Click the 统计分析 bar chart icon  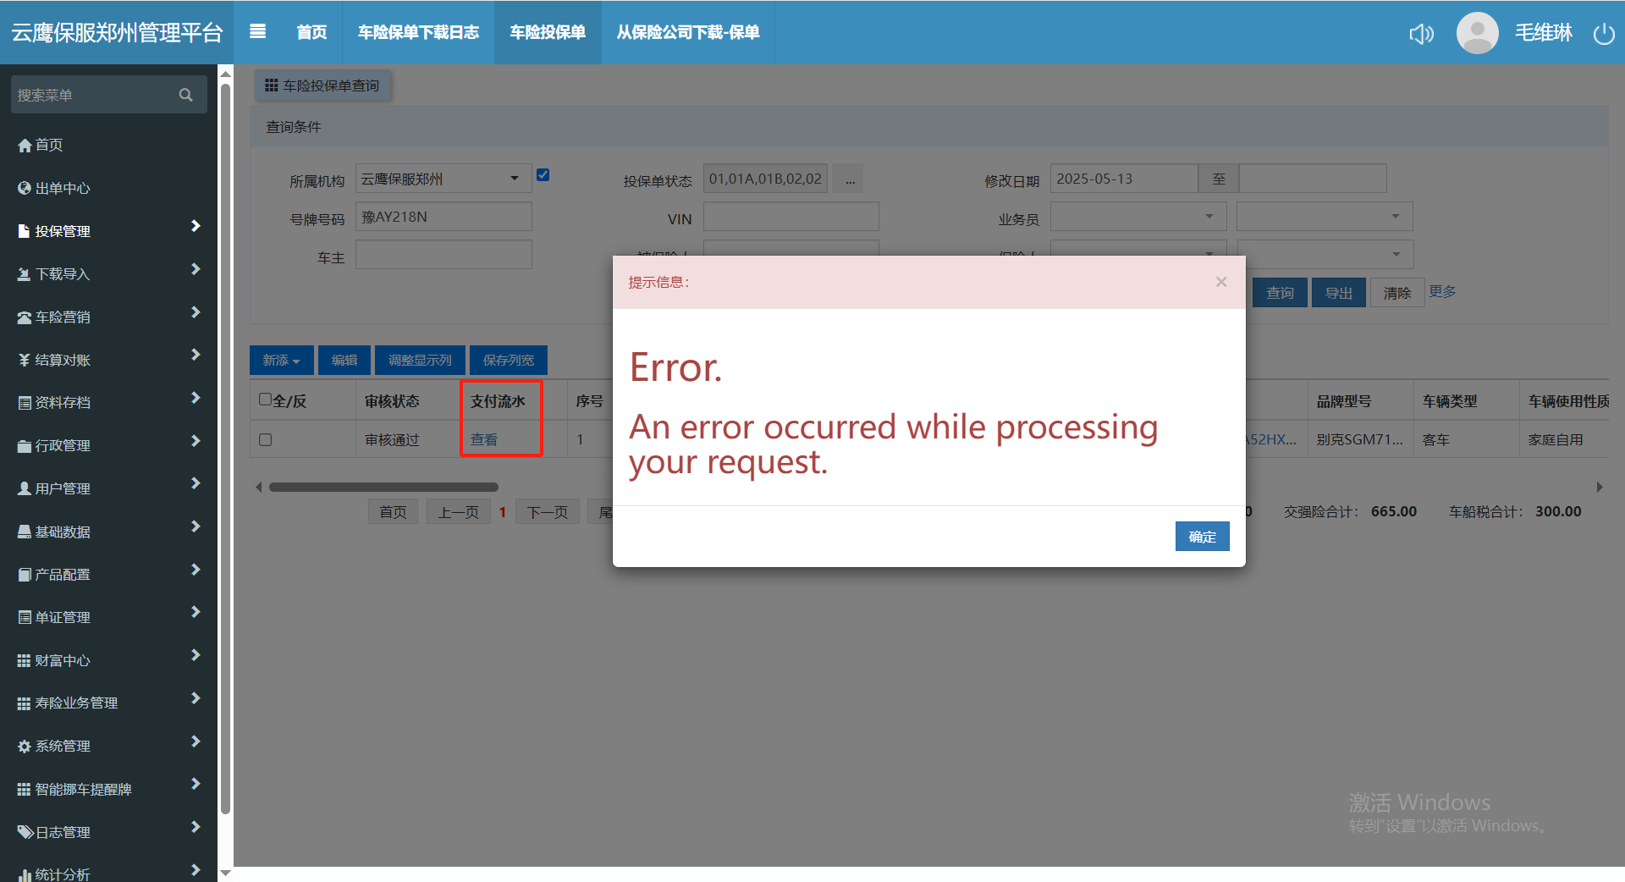[x=25, y=874]
